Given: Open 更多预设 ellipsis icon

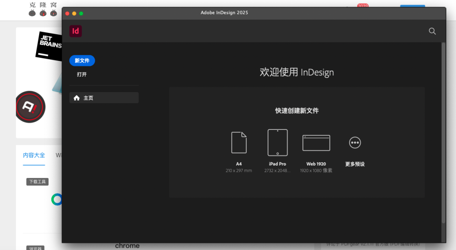Looking at the screenshot, I should pos(355,142).
